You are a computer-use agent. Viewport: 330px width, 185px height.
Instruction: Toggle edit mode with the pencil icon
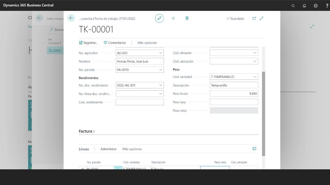[x=159, y=18]
